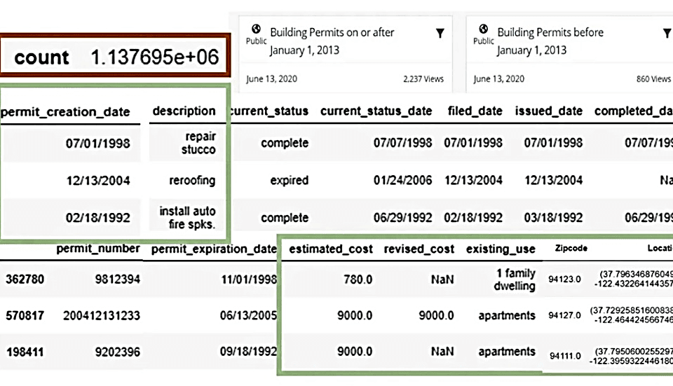Screen dimensions: 673x386
Task: Select the issued_date column header
Action: point(549,111)
